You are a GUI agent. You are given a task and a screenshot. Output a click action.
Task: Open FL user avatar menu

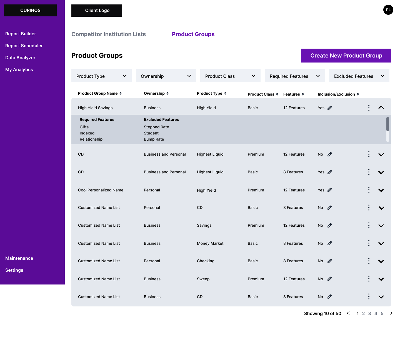coord(388,10)
